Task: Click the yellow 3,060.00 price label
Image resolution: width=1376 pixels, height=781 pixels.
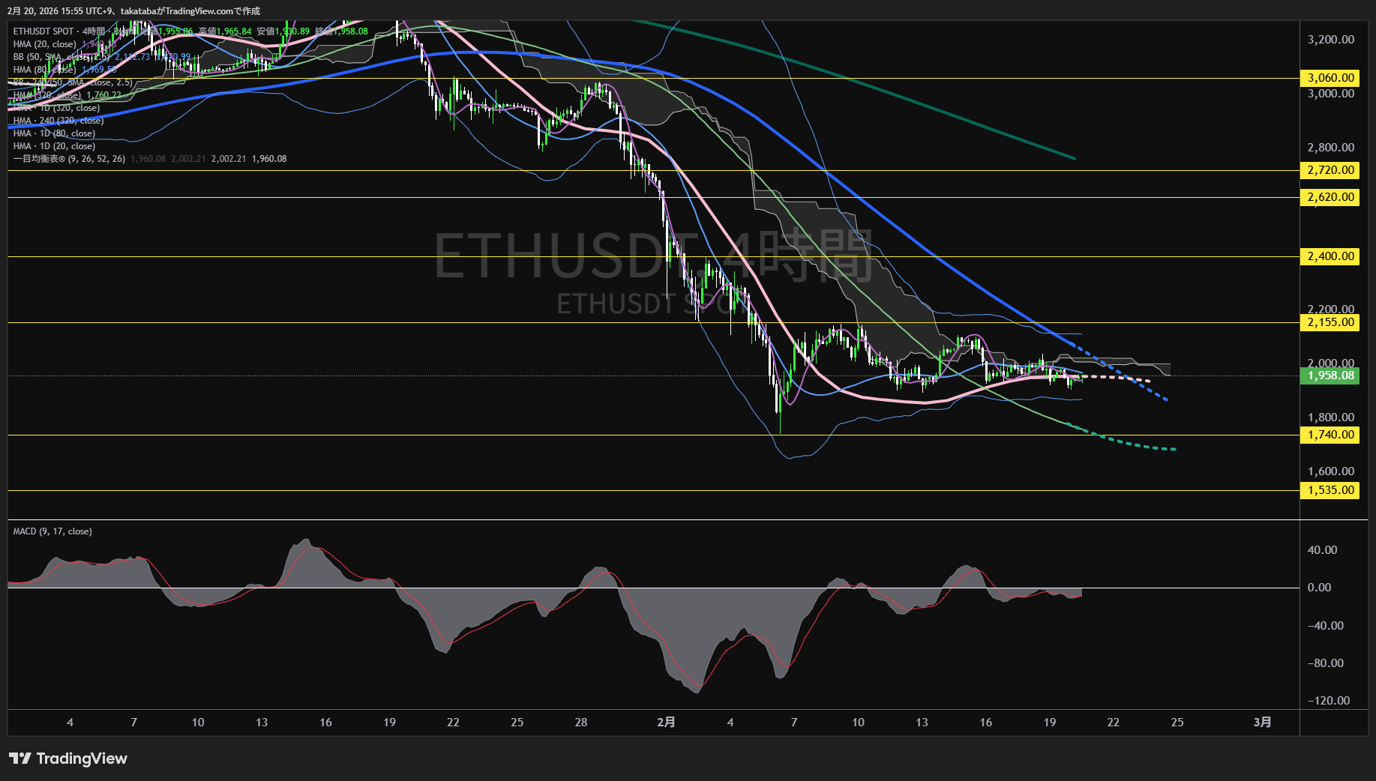Action: click(1331, 78)
